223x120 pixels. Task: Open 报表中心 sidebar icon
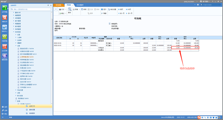click(x=5, y=28)
